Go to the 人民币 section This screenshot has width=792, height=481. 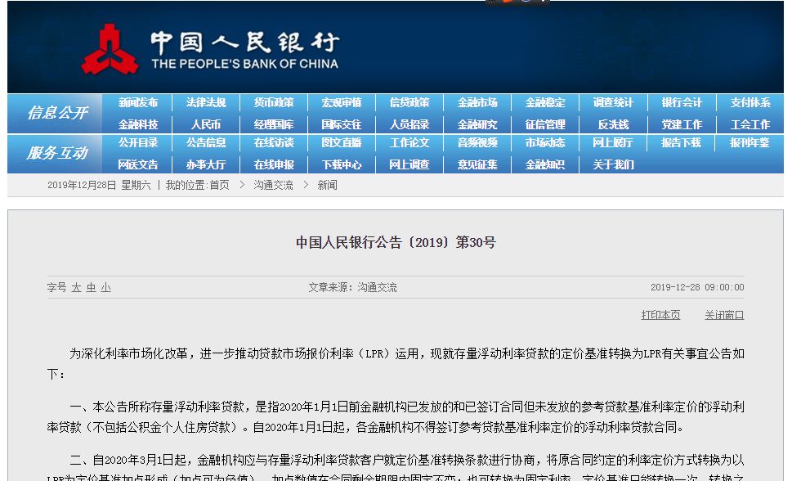coord(206,124)
